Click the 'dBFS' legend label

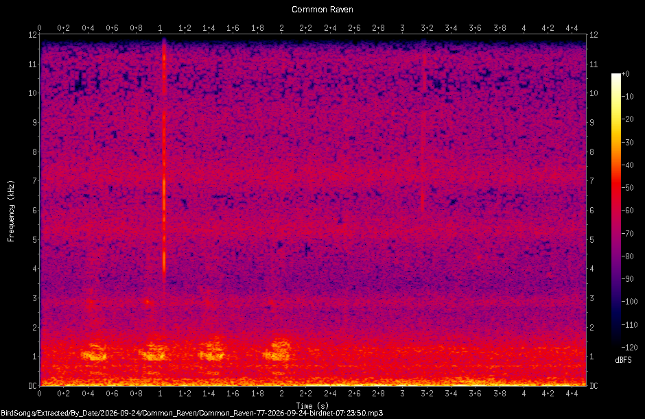(x=623, y=360)
